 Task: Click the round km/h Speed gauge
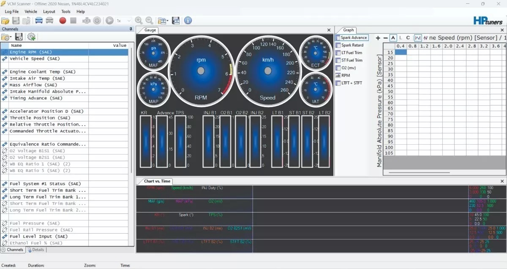pyautogui.click(x=267, y=70)
